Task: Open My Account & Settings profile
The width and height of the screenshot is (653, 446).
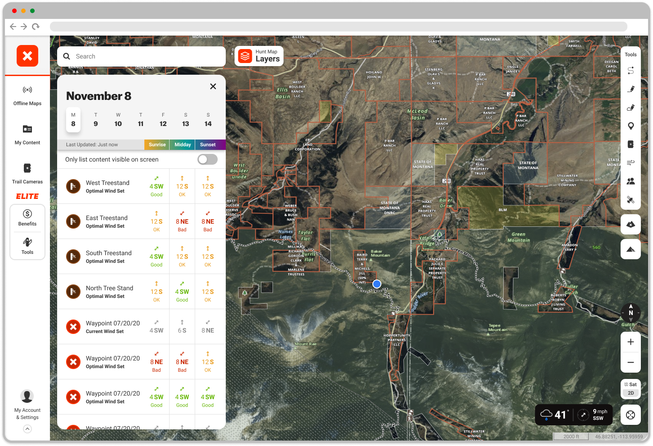Action: tap(27, 405)
